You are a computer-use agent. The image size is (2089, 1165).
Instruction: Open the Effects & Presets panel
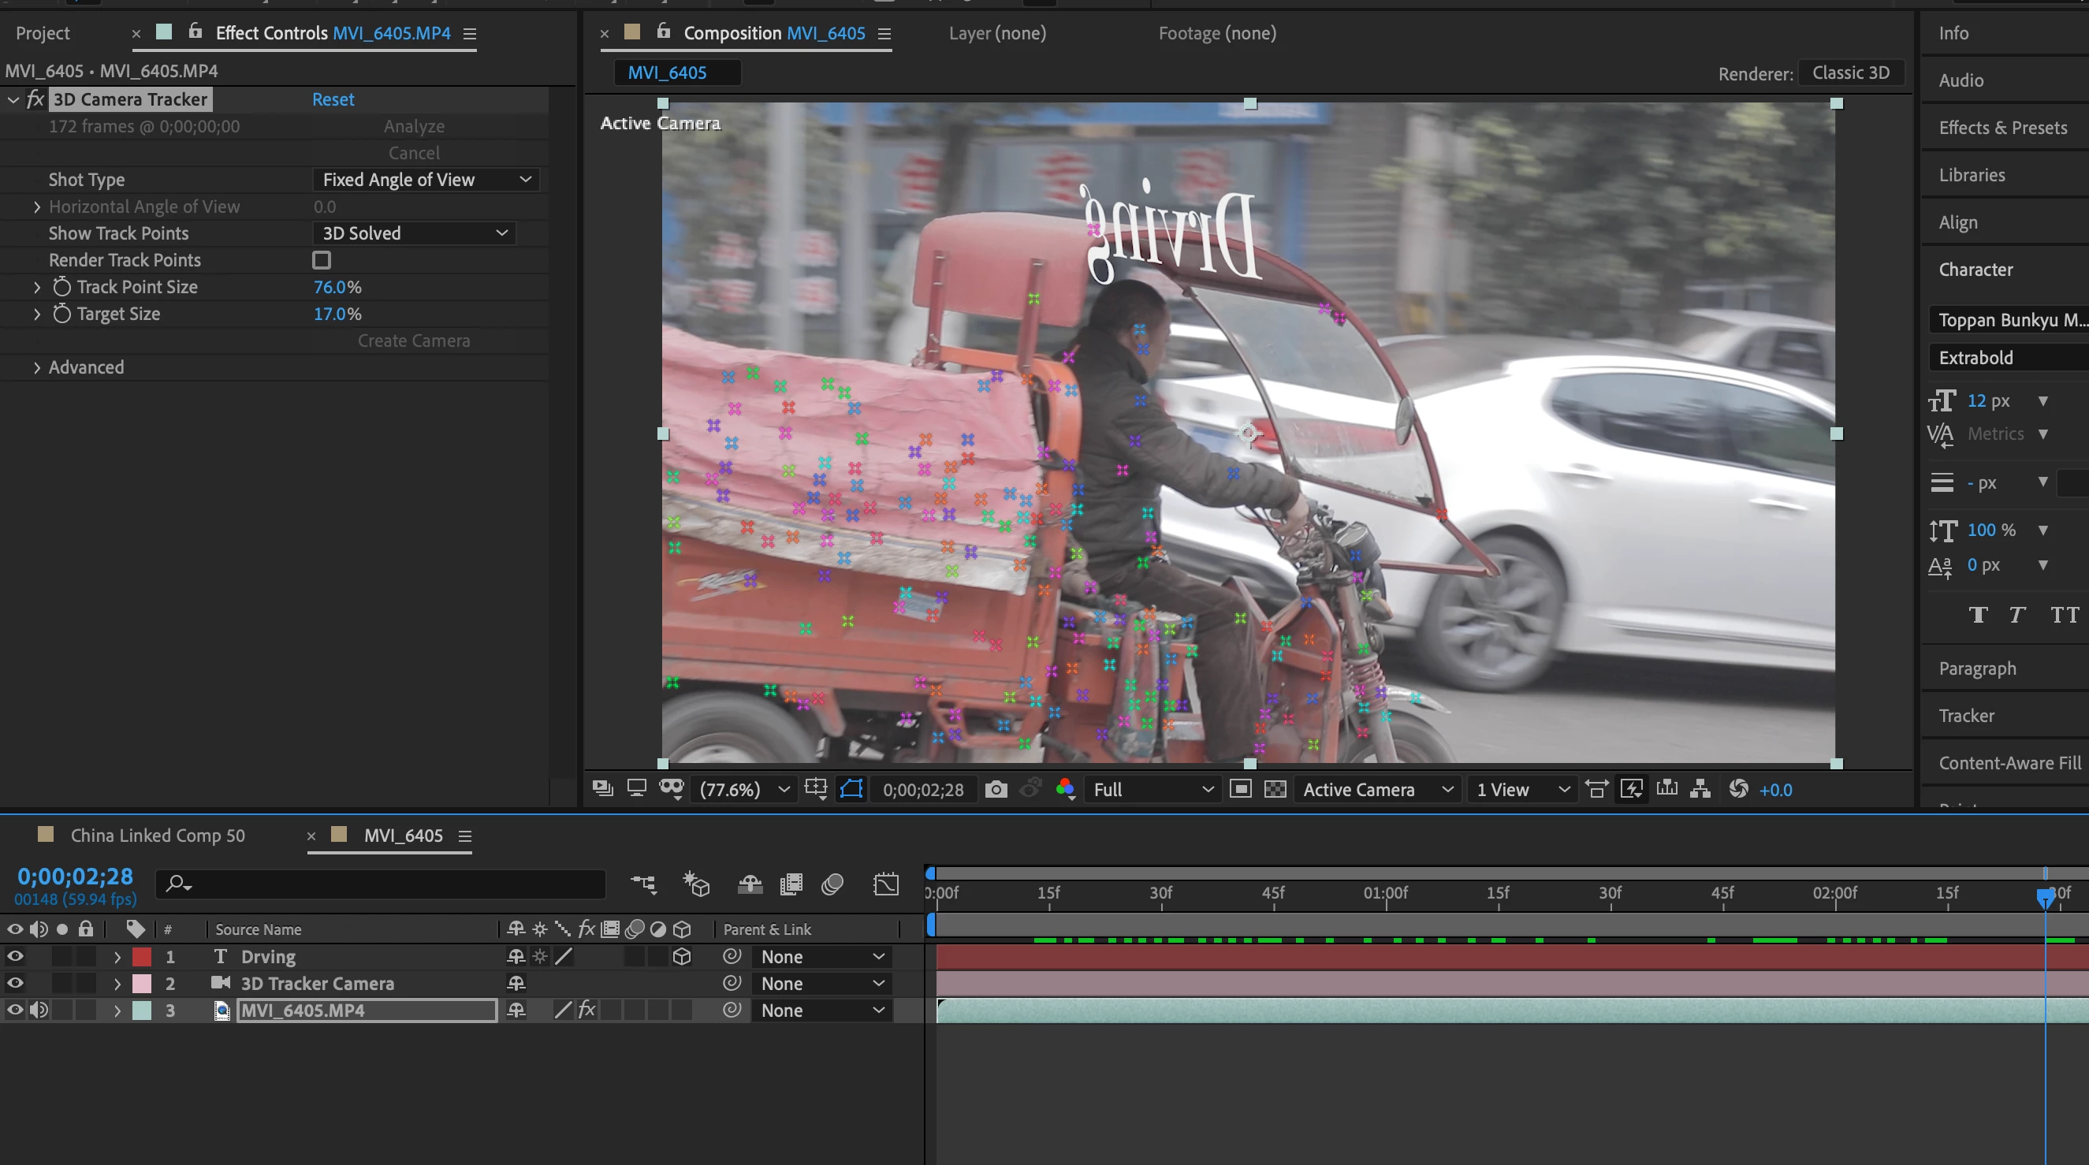coord(2002,128)
